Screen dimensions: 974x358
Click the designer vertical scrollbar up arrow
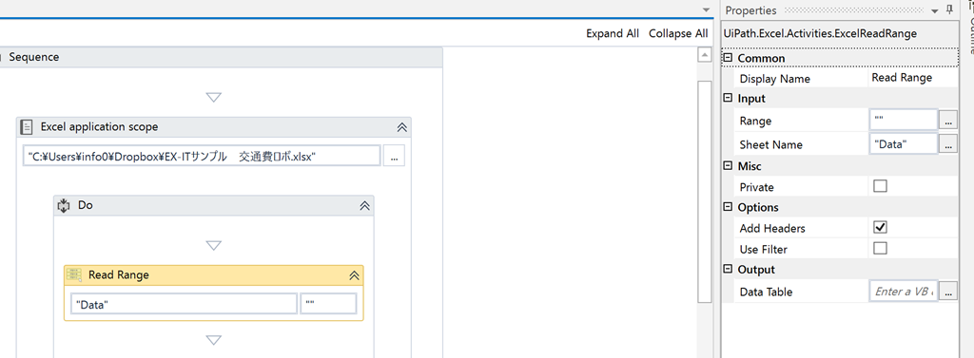coord(704,55)
